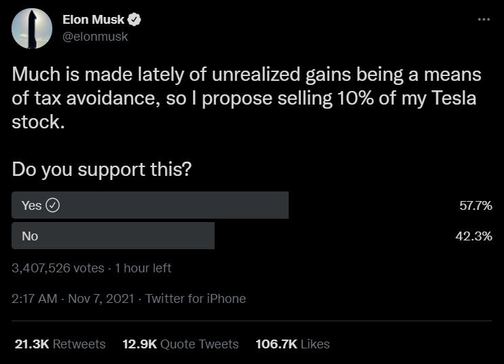Click the 3,407,526 votes count

(x=58, y=268)
